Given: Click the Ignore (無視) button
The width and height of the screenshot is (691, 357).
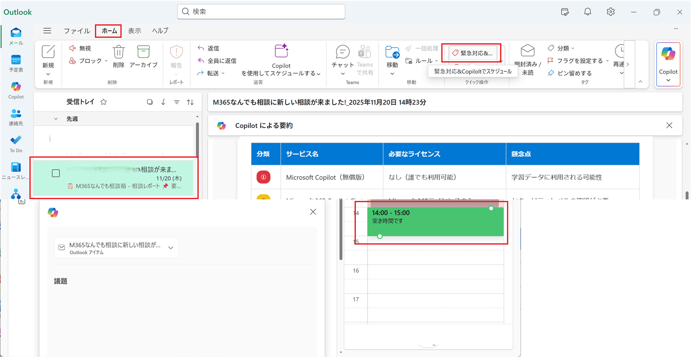Looking at the screenshot, I should [x=80, y=48].
